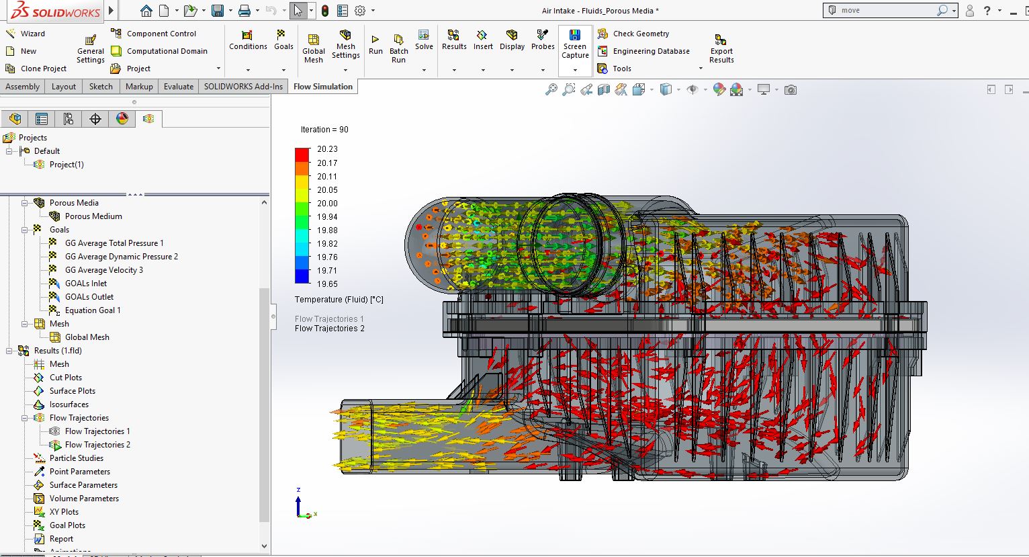Open the File Properties list icon
Screen dimensions: 1029x557
coord(343,11)
